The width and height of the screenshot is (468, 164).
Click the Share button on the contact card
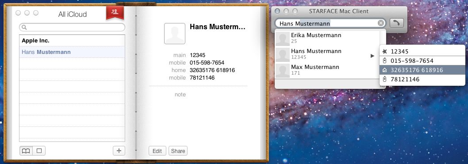(178, 151)
